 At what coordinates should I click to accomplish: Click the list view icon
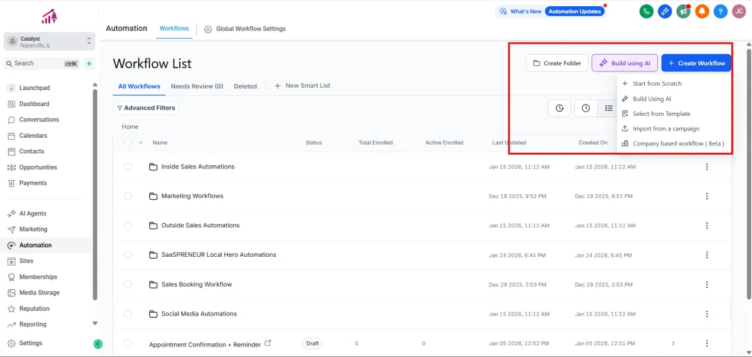click(x=608, y=108)
